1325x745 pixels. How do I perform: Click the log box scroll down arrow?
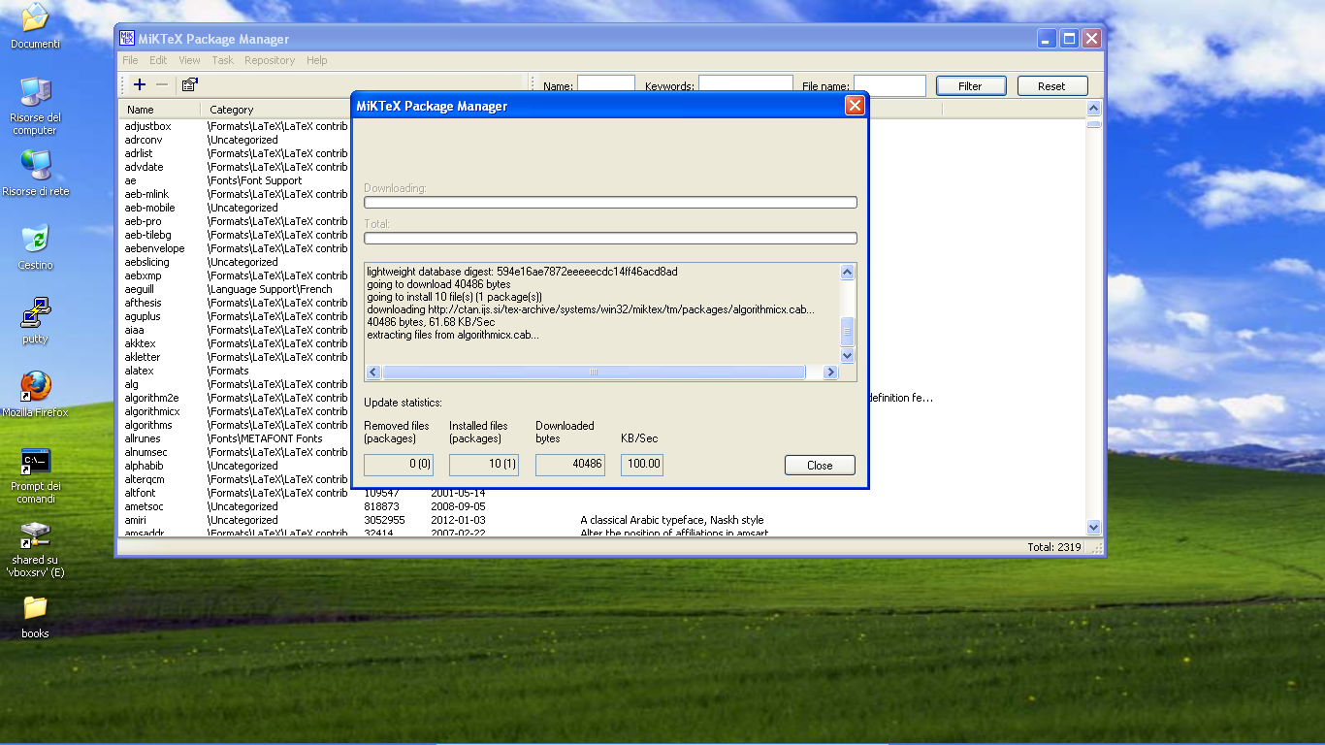click(847, 355)
